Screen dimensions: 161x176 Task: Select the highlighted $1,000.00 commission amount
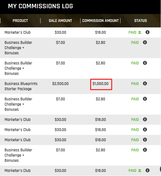click(100, 84)
